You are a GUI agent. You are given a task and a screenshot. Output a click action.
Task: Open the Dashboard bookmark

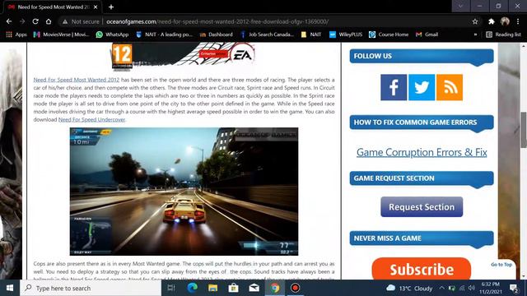(216, 35)
